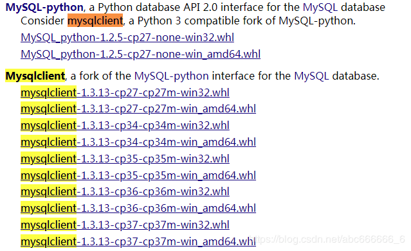Download MySQL_python-1.2.5-cp27-none-win32.whl

(x=127, y=38)
